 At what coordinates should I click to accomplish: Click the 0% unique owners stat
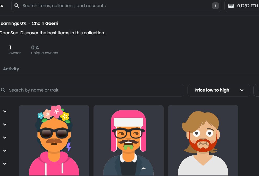[x=45, y=50]
